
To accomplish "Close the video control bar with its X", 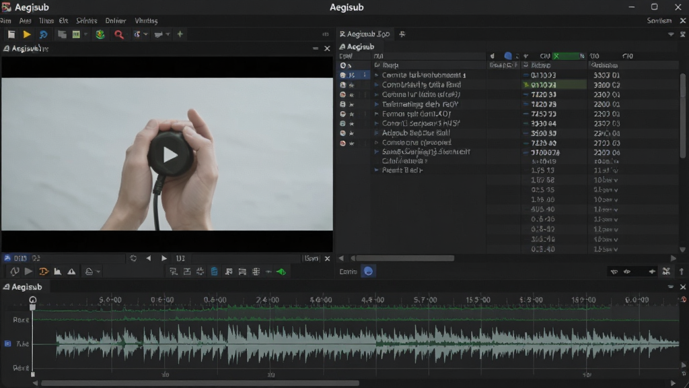I will 327,258.
